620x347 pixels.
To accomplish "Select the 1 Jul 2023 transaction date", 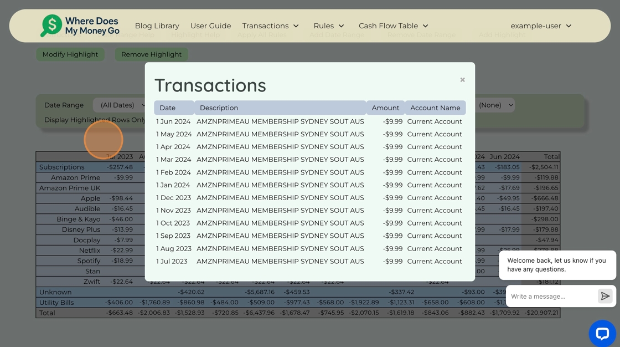I will click(x=172, y=261).
